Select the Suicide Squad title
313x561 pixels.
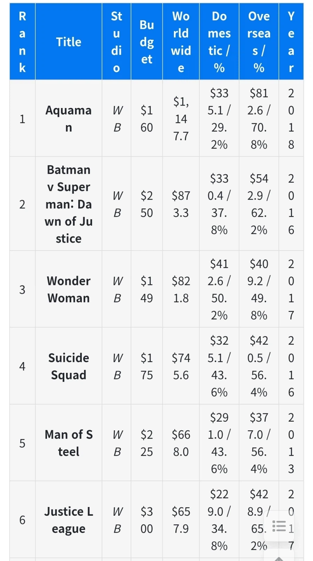[69, 366]
